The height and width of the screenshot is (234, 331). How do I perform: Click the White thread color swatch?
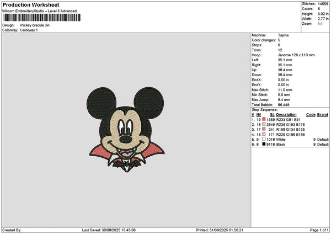pyautogui.click(x=264, y=139)
